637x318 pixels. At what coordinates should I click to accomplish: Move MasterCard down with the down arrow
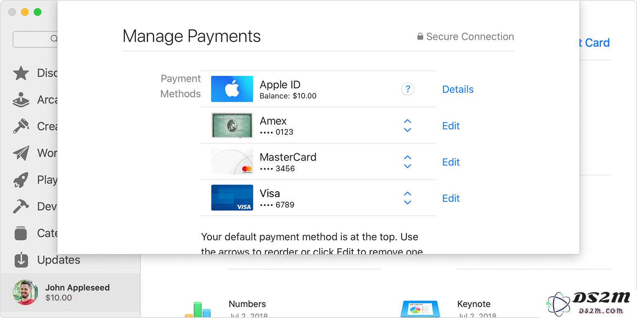[407, 166]
